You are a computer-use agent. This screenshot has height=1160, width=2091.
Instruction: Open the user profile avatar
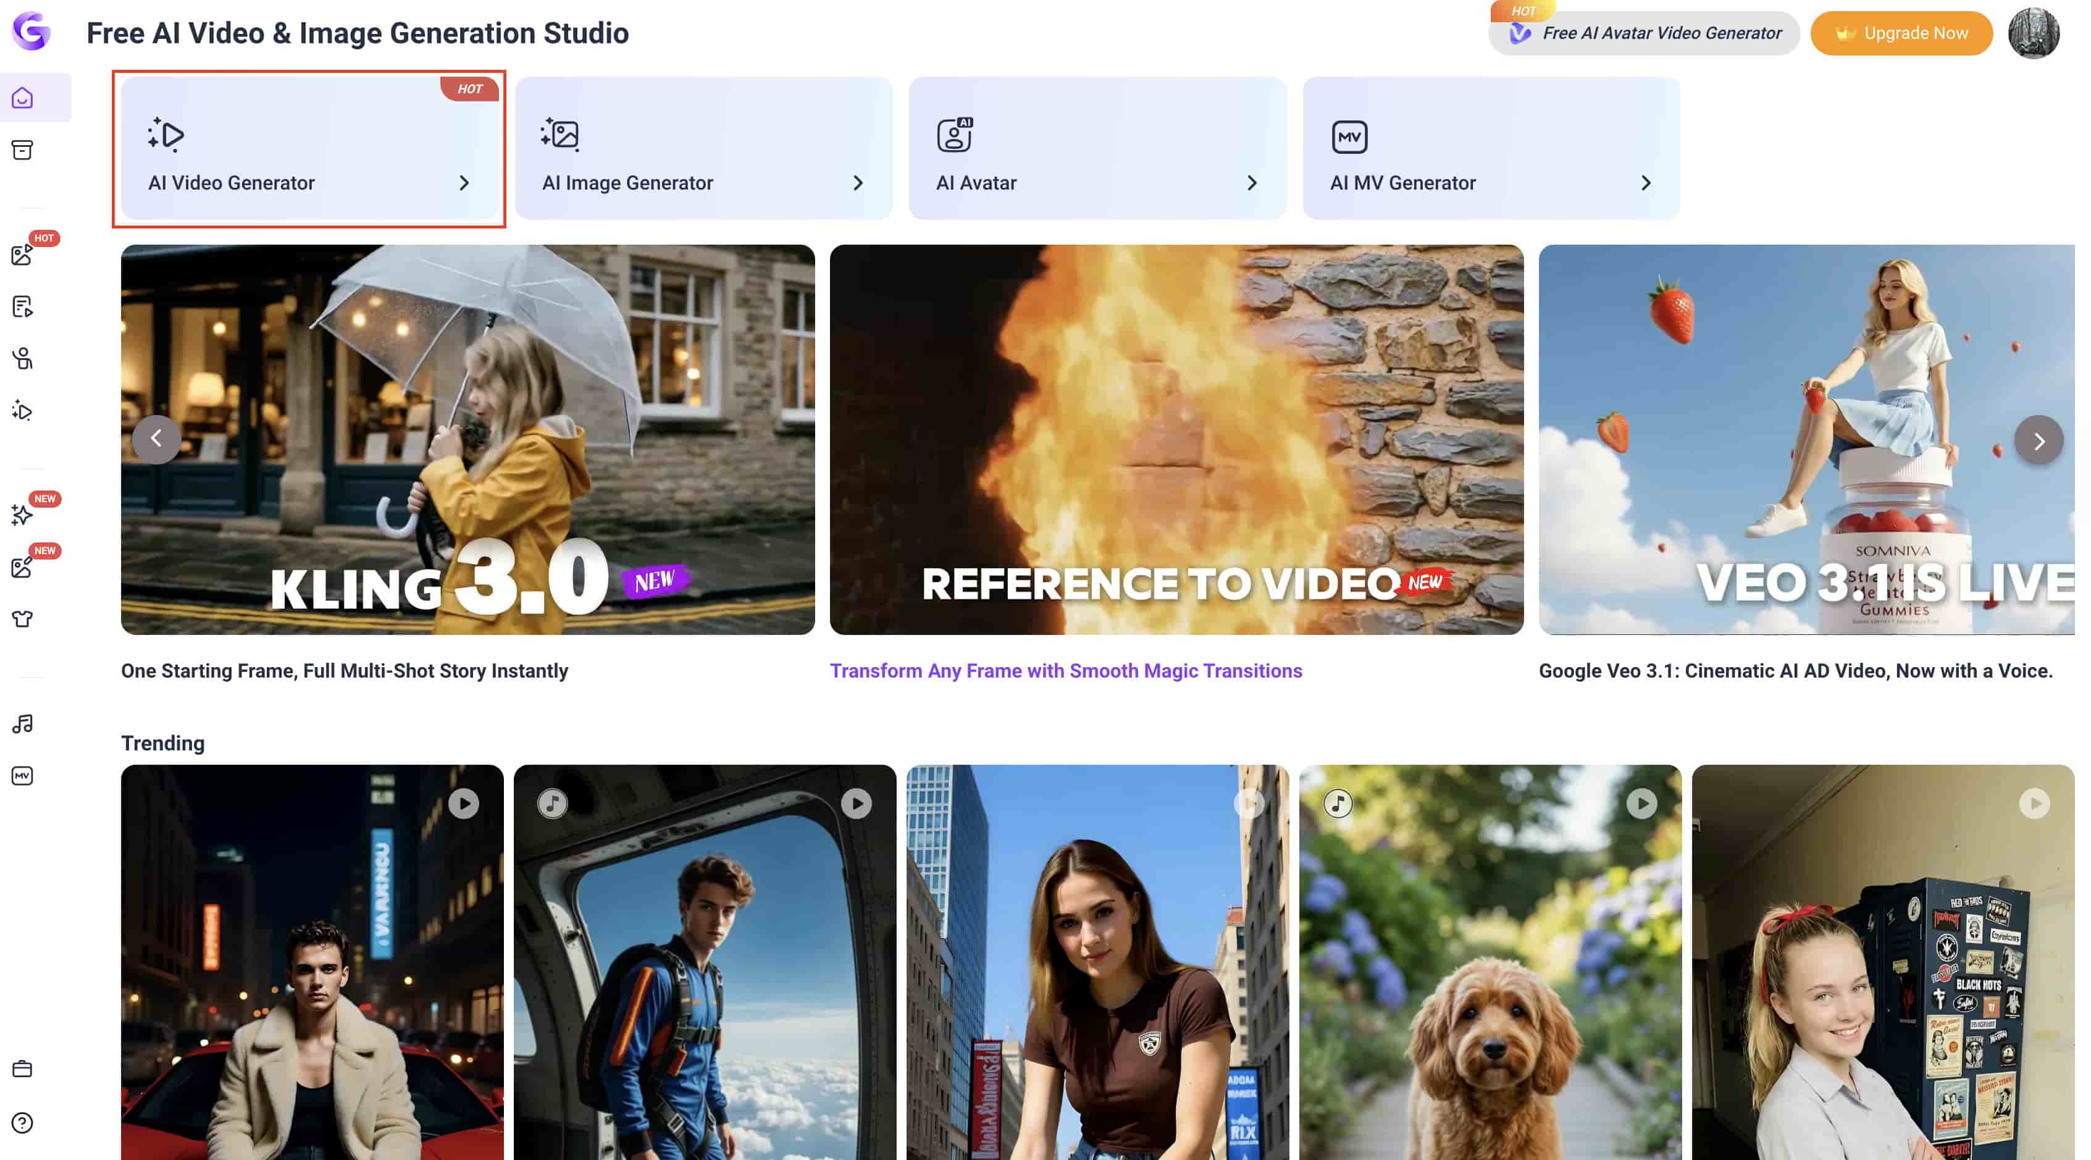2034,33
